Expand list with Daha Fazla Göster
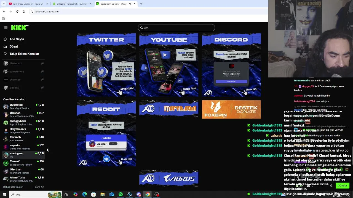This screenshot has width=353, height=198. [x=13, y=187]
